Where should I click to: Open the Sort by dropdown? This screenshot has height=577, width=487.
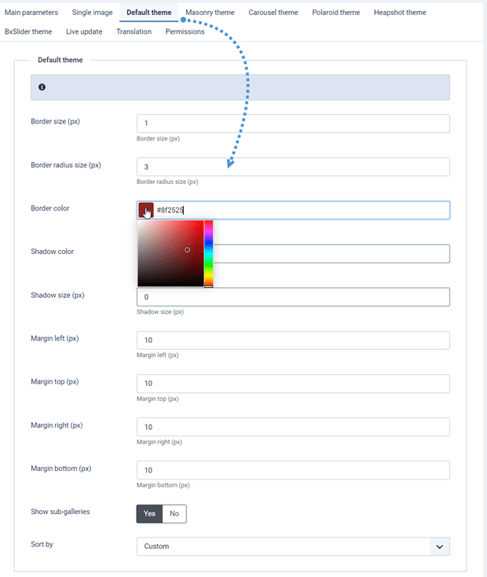click(x=283, y=546)
